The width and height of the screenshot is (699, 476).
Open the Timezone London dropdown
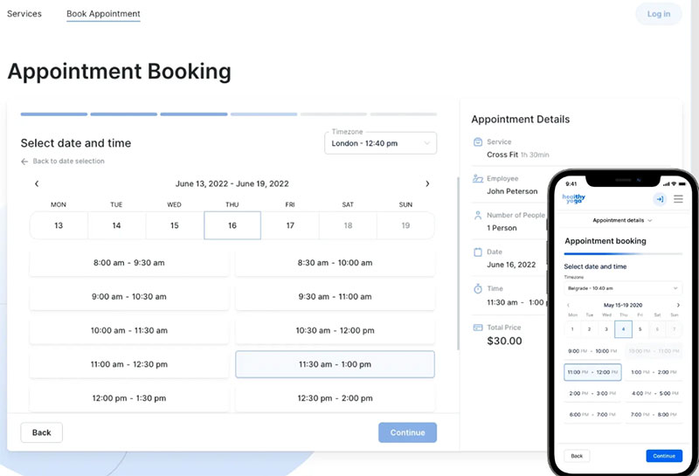[380, 143]
